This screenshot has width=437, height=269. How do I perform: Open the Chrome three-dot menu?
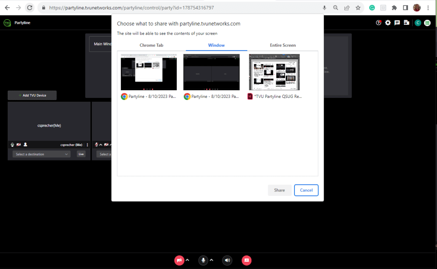428,8
